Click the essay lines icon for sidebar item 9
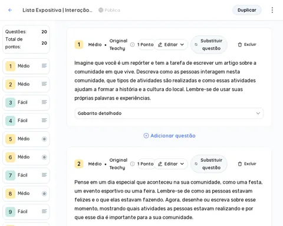Image resolution: width=283 pixels, height=226 pixels. point(44,211)
